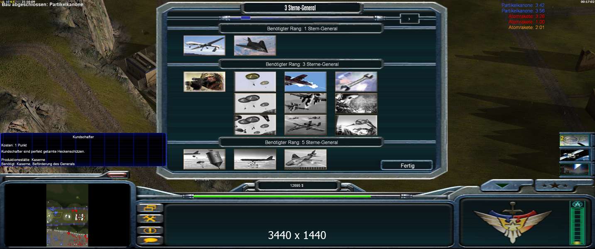This screenshot has height=249, width=595.
Task: Activate the spy satellite shortcut power
Action: 575,155
